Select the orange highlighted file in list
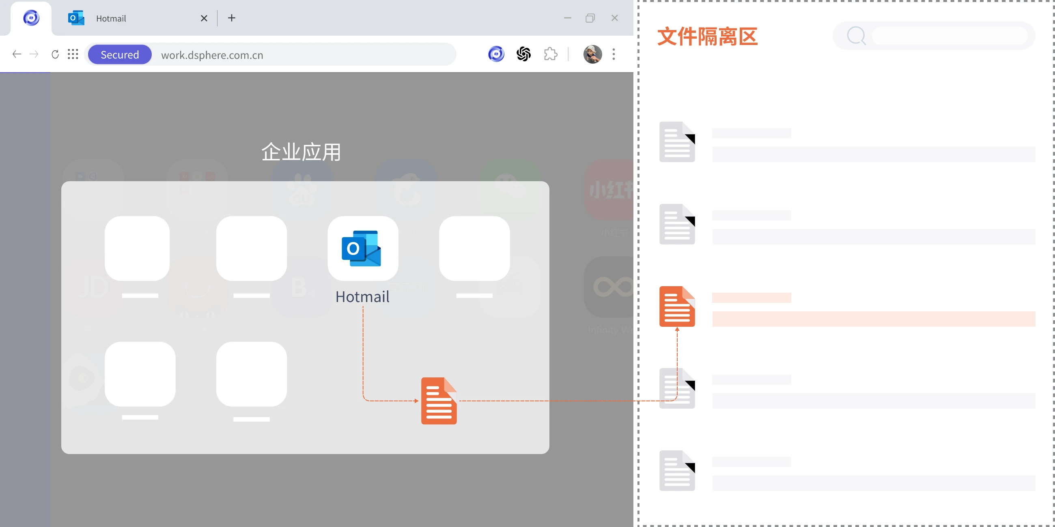Image resolution: width=1055 pixels, height=527 pixels. 676,306
